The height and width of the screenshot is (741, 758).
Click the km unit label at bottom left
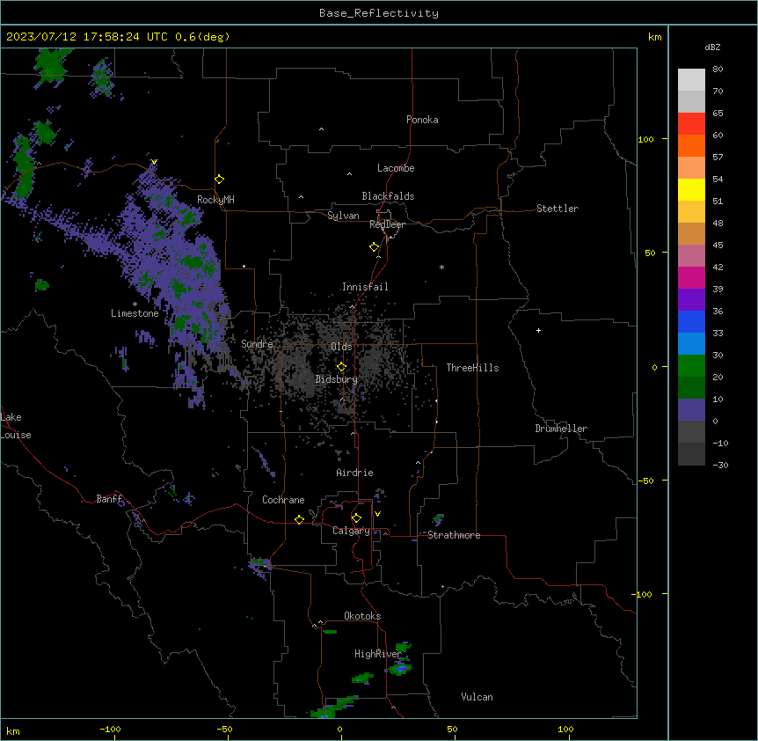click(x=13, y=730)
